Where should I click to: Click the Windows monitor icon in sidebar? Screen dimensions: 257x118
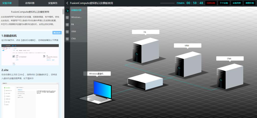pyautogui.click(x=67, y=17)
